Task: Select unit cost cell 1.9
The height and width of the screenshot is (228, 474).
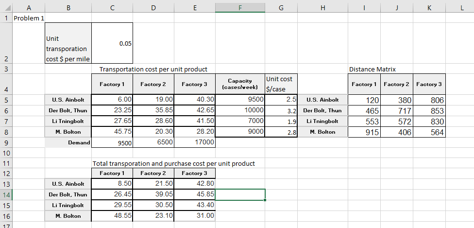Action: point(281,121)
